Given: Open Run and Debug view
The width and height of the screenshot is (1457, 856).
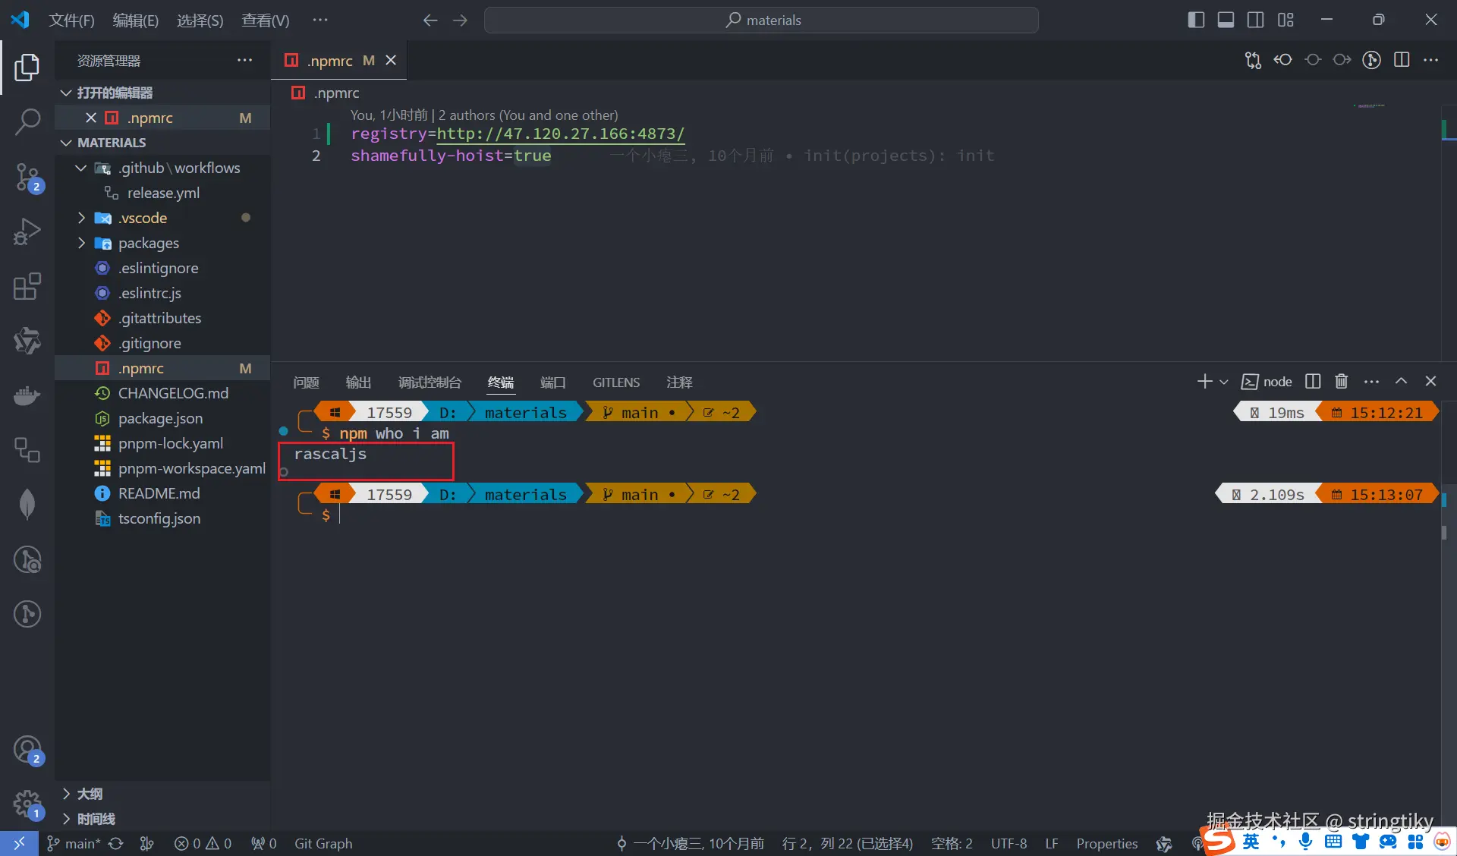Looking at the screenshot, I should point(27,231).
